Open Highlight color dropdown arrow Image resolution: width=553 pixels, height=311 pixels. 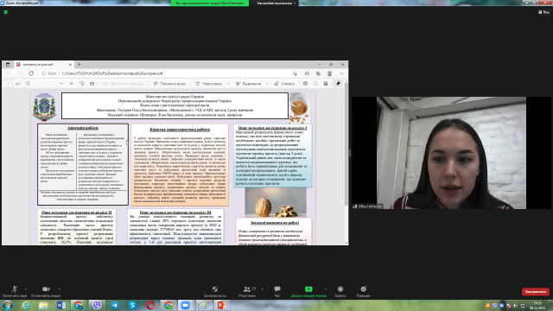[x=267, y=84]
